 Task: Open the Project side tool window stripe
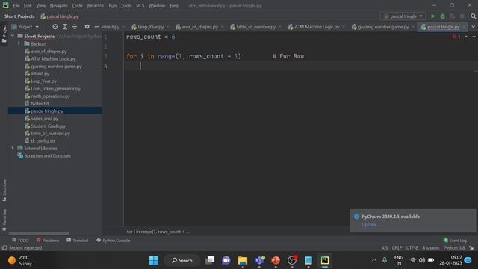tap(4, 33)
